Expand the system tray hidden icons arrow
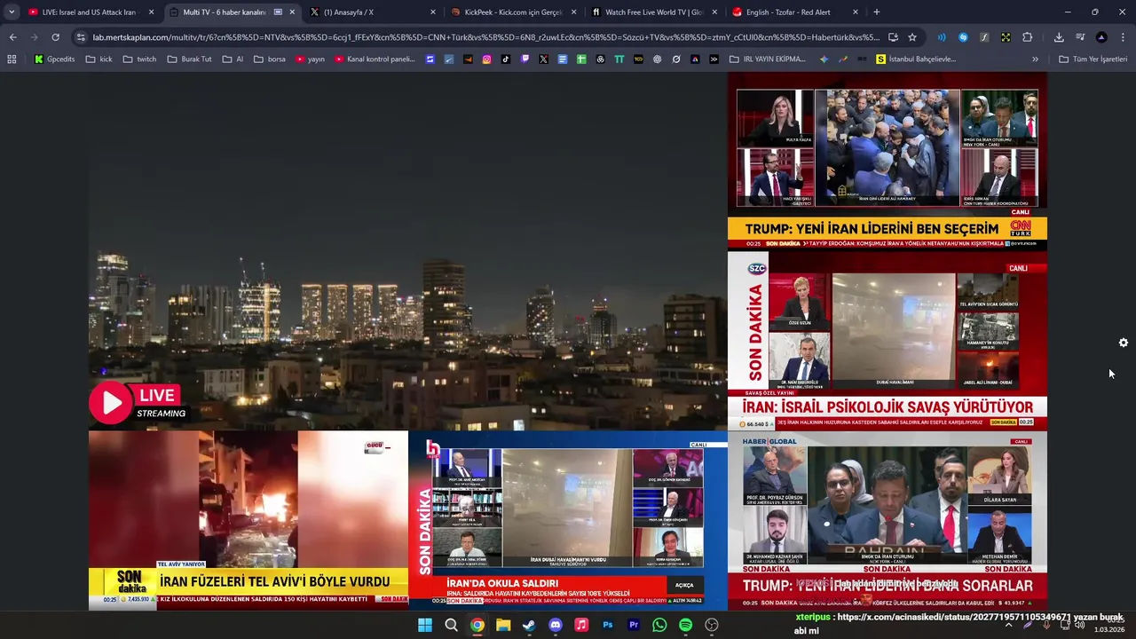Viewport: 1136px width, 639px height. pos(1008,625)
